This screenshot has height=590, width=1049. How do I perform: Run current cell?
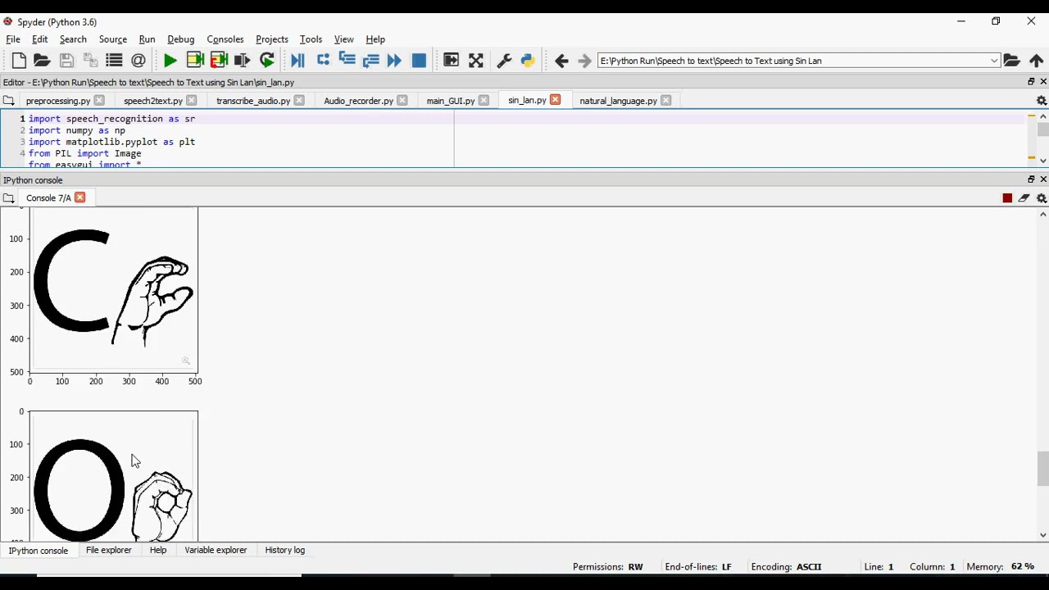pyautogui.click(x=195, y=61)
